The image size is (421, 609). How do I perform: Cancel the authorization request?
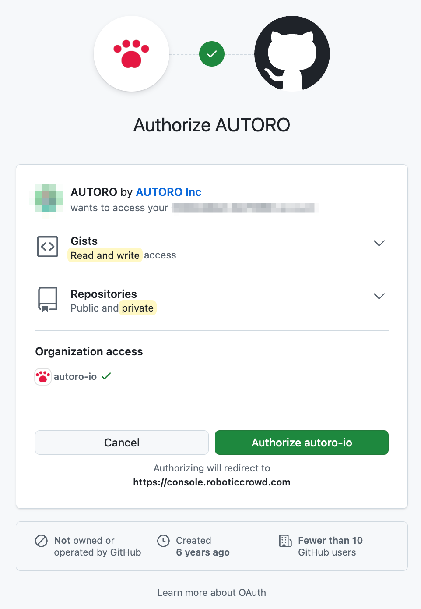[x=122, y=443]
